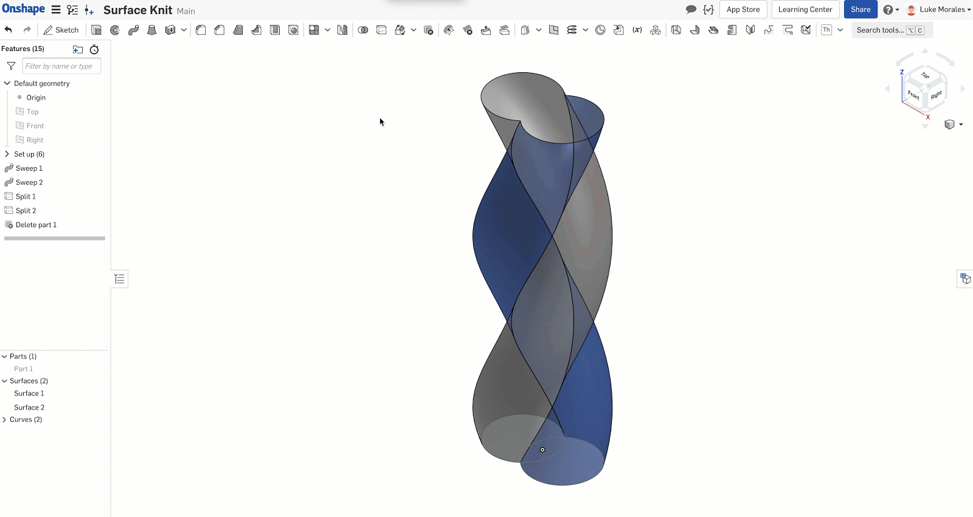The width and height of the screenshot is (973, 517).
Task: Select the Split tool in toolbar
Action: (x=381, y=30)
